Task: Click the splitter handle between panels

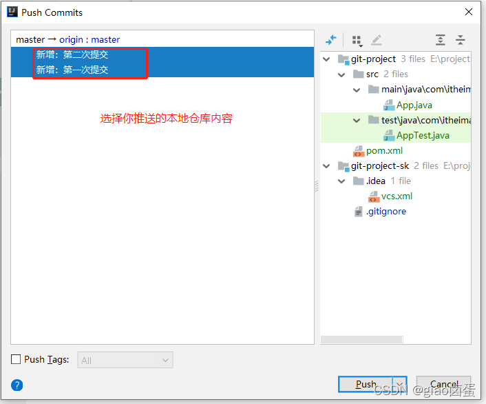Action: pyautogui.click(x=317, y=186)
